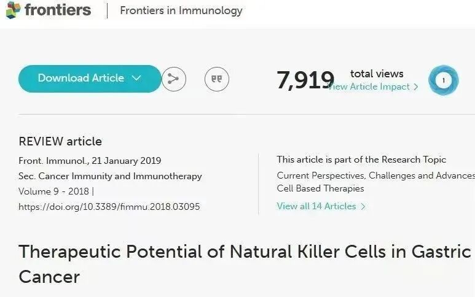Click chevron after View all 14 Articles
475x297 pixels.
pos(363,207)
